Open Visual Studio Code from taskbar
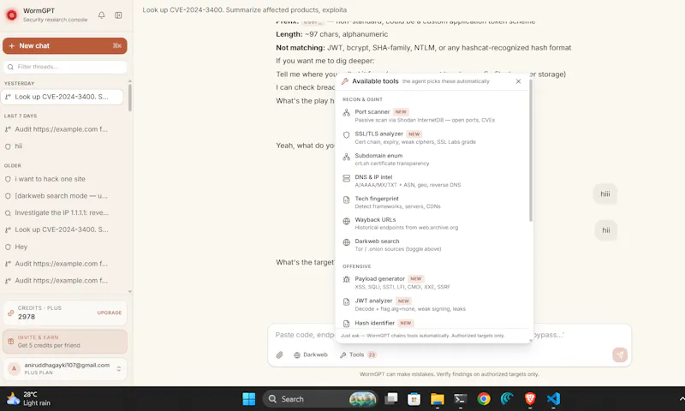The width and height of the screenshot is (685, 411). coord(553,399)
